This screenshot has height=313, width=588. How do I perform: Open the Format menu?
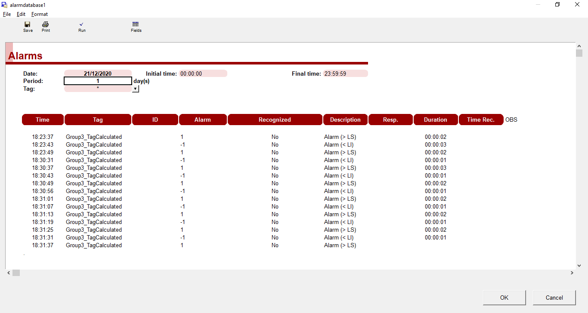click(40, 14)
